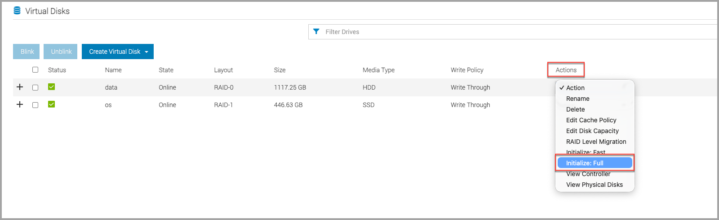Click the Virtual Disks database icon
Image resolution: width=719 pixels, height=220 pixels.
coord(17,10)
